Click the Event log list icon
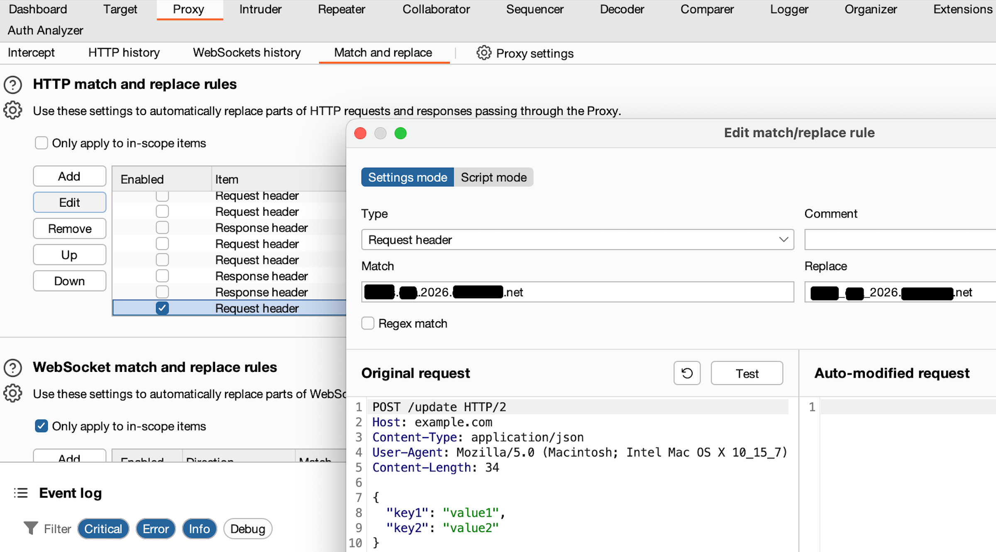 (x=21, y=493)
